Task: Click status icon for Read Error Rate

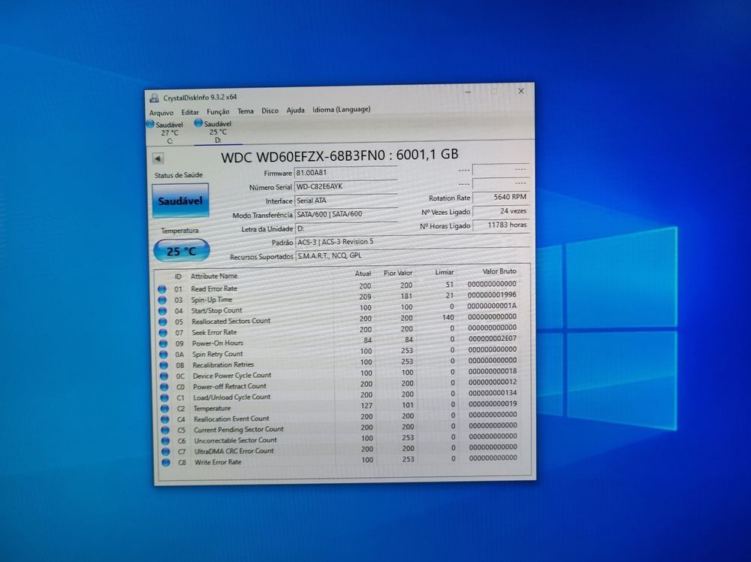Action: (162, 289)
